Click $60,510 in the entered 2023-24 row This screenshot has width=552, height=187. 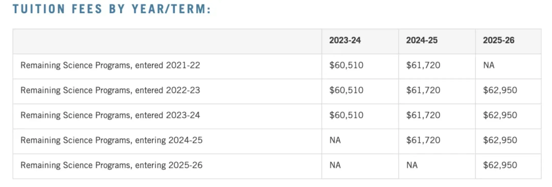[x=346, y=115]
